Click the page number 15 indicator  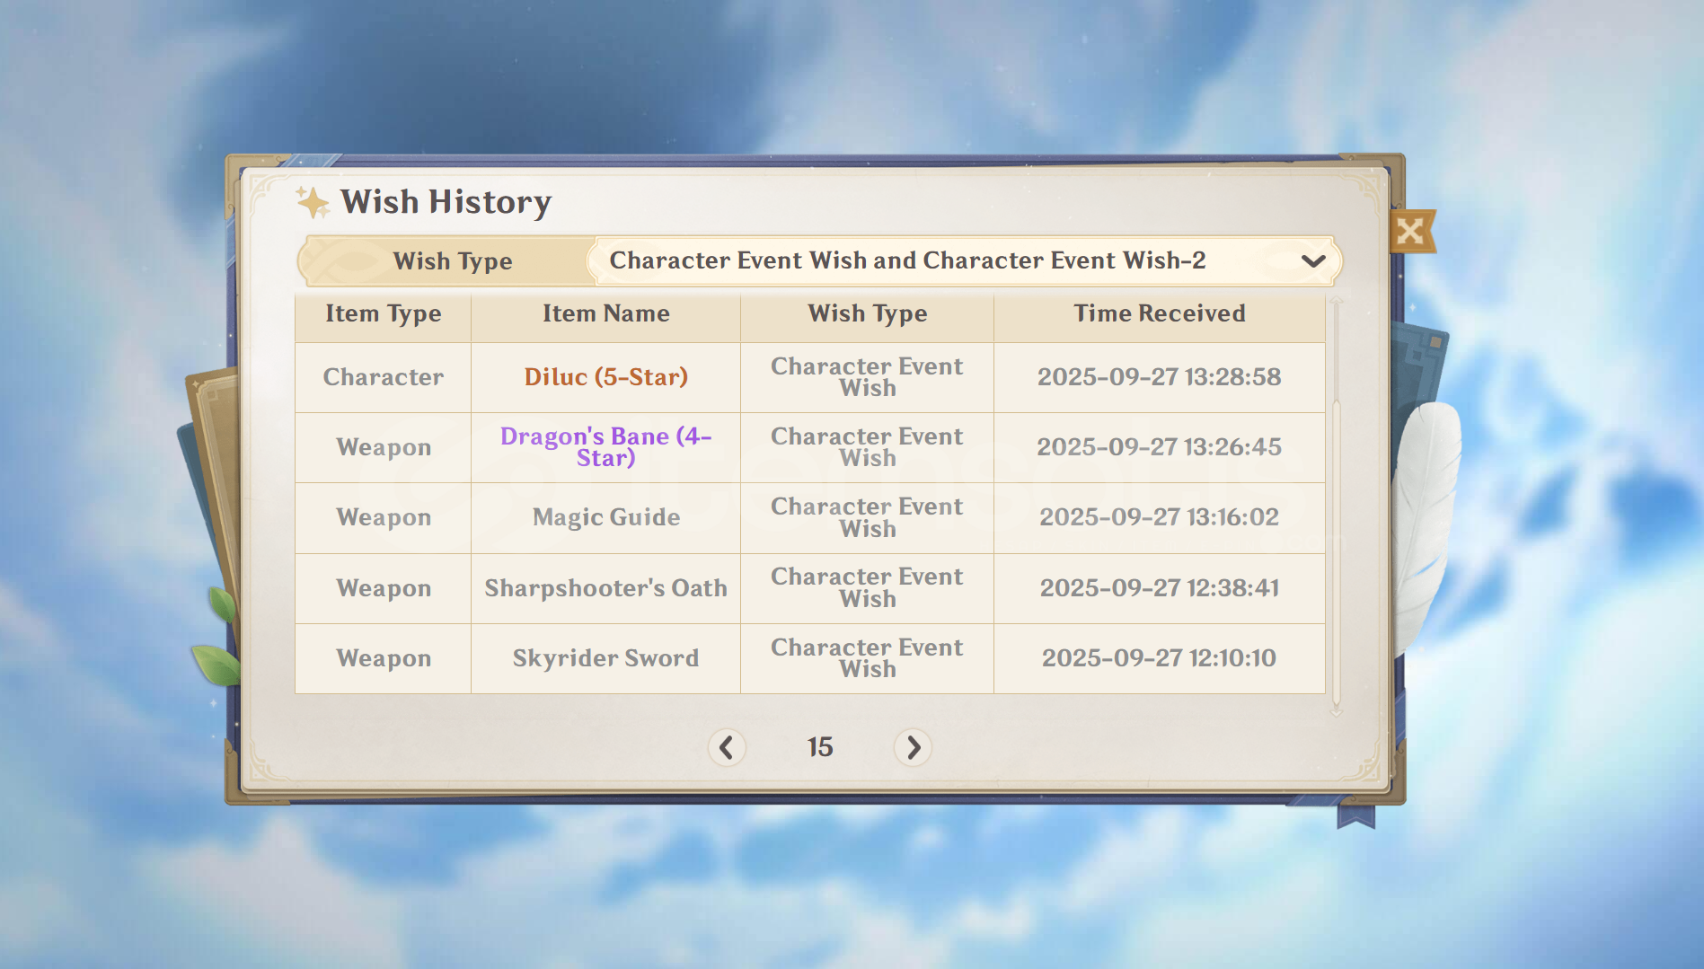click(x=819, y=747)
